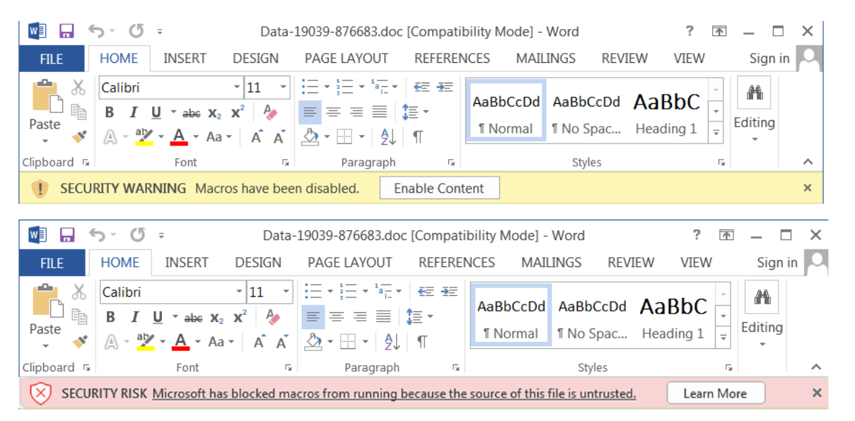The image size is (855, 421).
Task: Apply yellow text highlight color in top window
Action: click(144, 136)
